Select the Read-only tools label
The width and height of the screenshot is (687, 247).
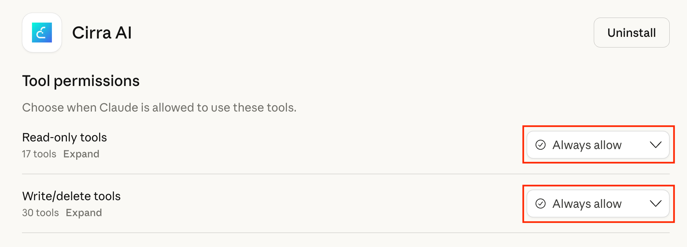[65, 137]
